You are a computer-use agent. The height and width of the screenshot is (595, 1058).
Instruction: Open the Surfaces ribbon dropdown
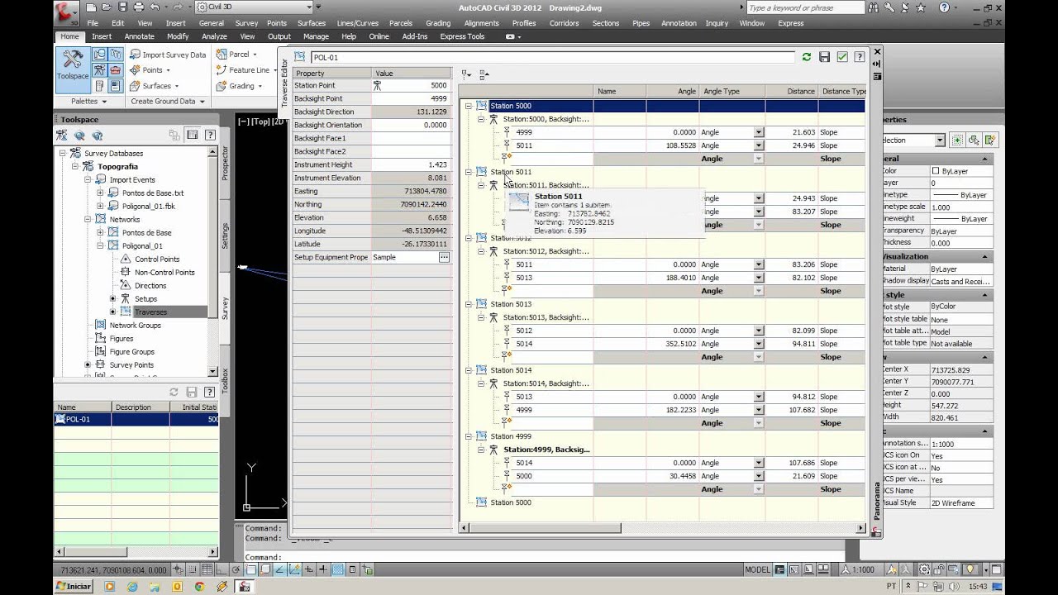pos(157,86)
